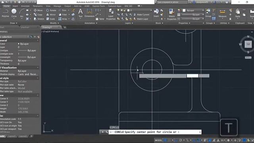Click the command line input field

click(x=155, y=132)
